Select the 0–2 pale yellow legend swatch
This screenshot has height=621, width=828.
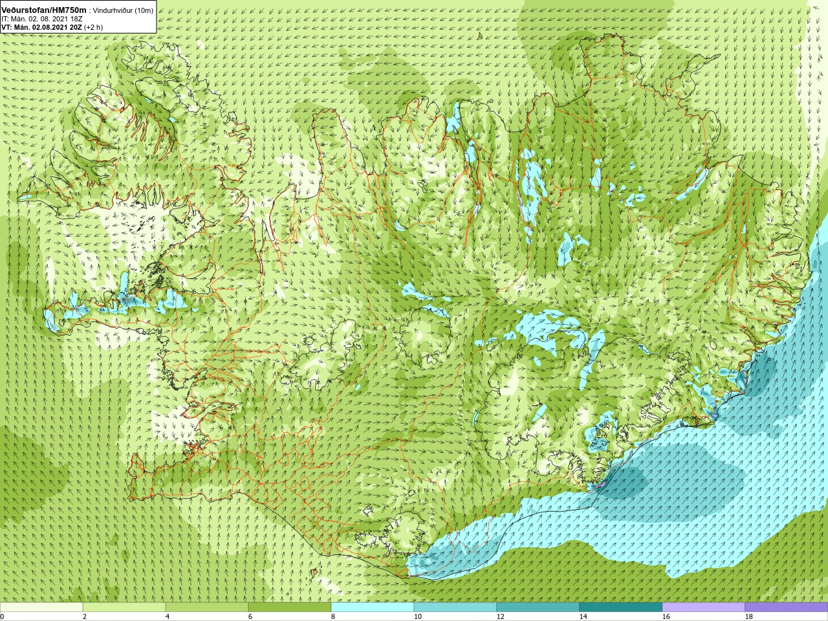click(x=41, y=607)
